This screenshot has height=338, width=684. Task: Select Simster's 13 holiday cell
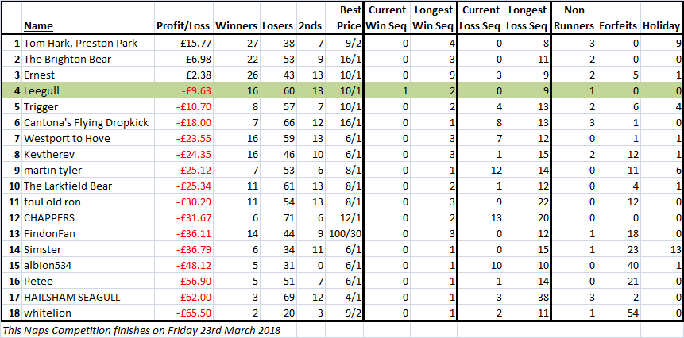pos(673,250)
